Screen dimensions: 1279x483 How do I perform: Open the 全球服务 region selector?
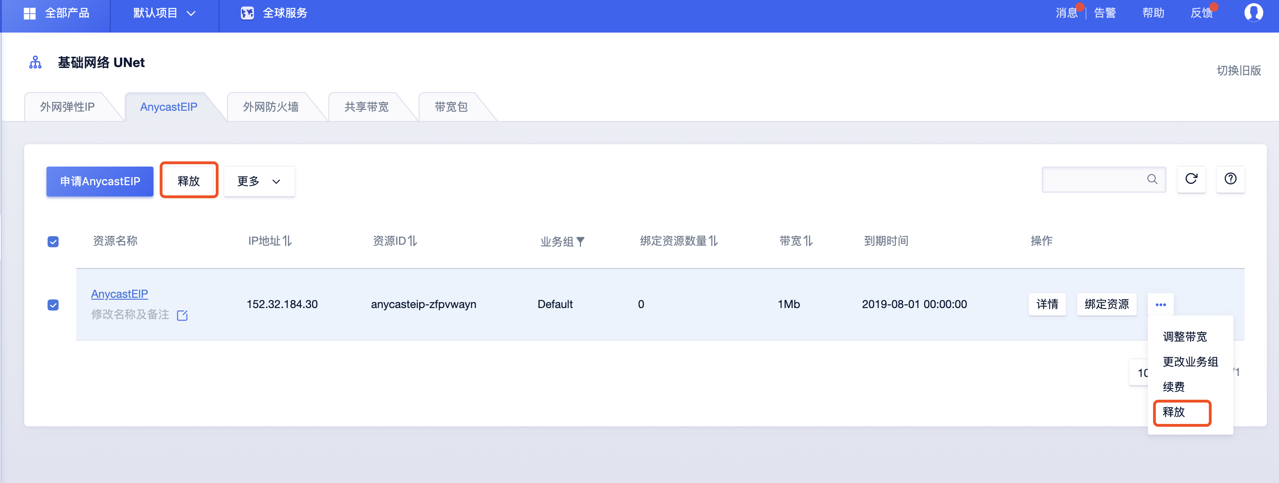pos(274,13)
